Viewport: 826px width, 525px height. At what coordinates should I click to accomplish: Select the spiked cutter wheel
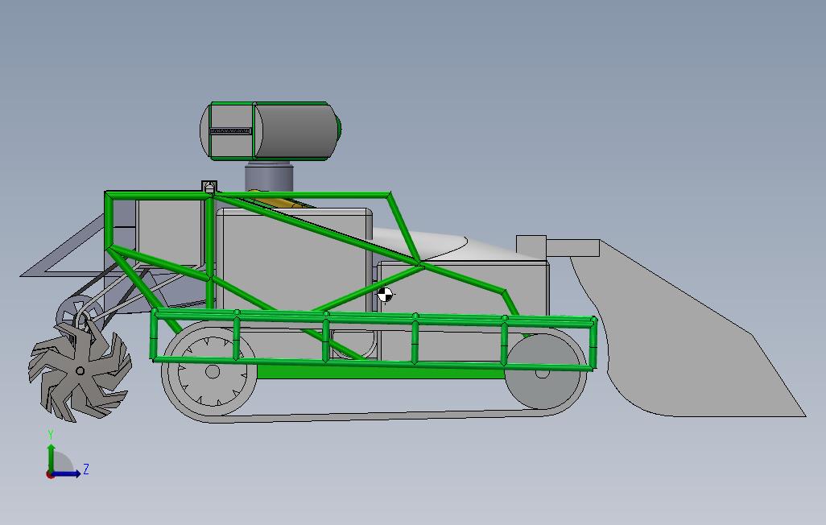[x=80, y=371]
